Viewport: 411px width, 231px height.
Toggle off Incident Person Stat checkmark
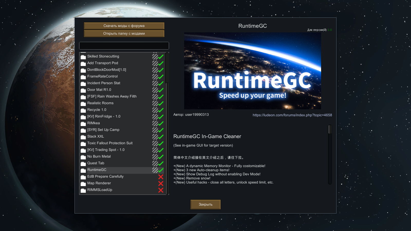(x=161, y=83)
